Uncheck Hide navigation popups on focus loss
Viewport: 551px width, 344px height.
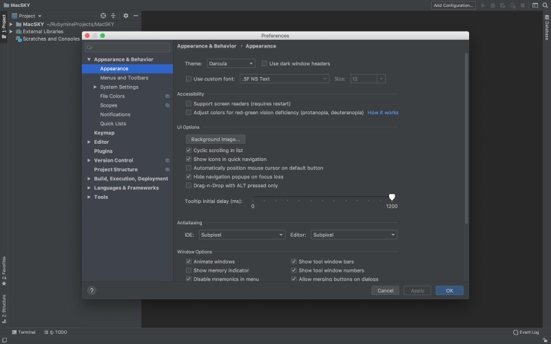[x=189, y=177]
